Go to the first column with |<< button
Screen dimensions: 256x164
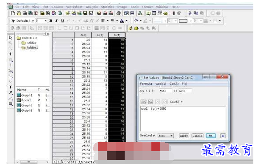click(143, 102)
